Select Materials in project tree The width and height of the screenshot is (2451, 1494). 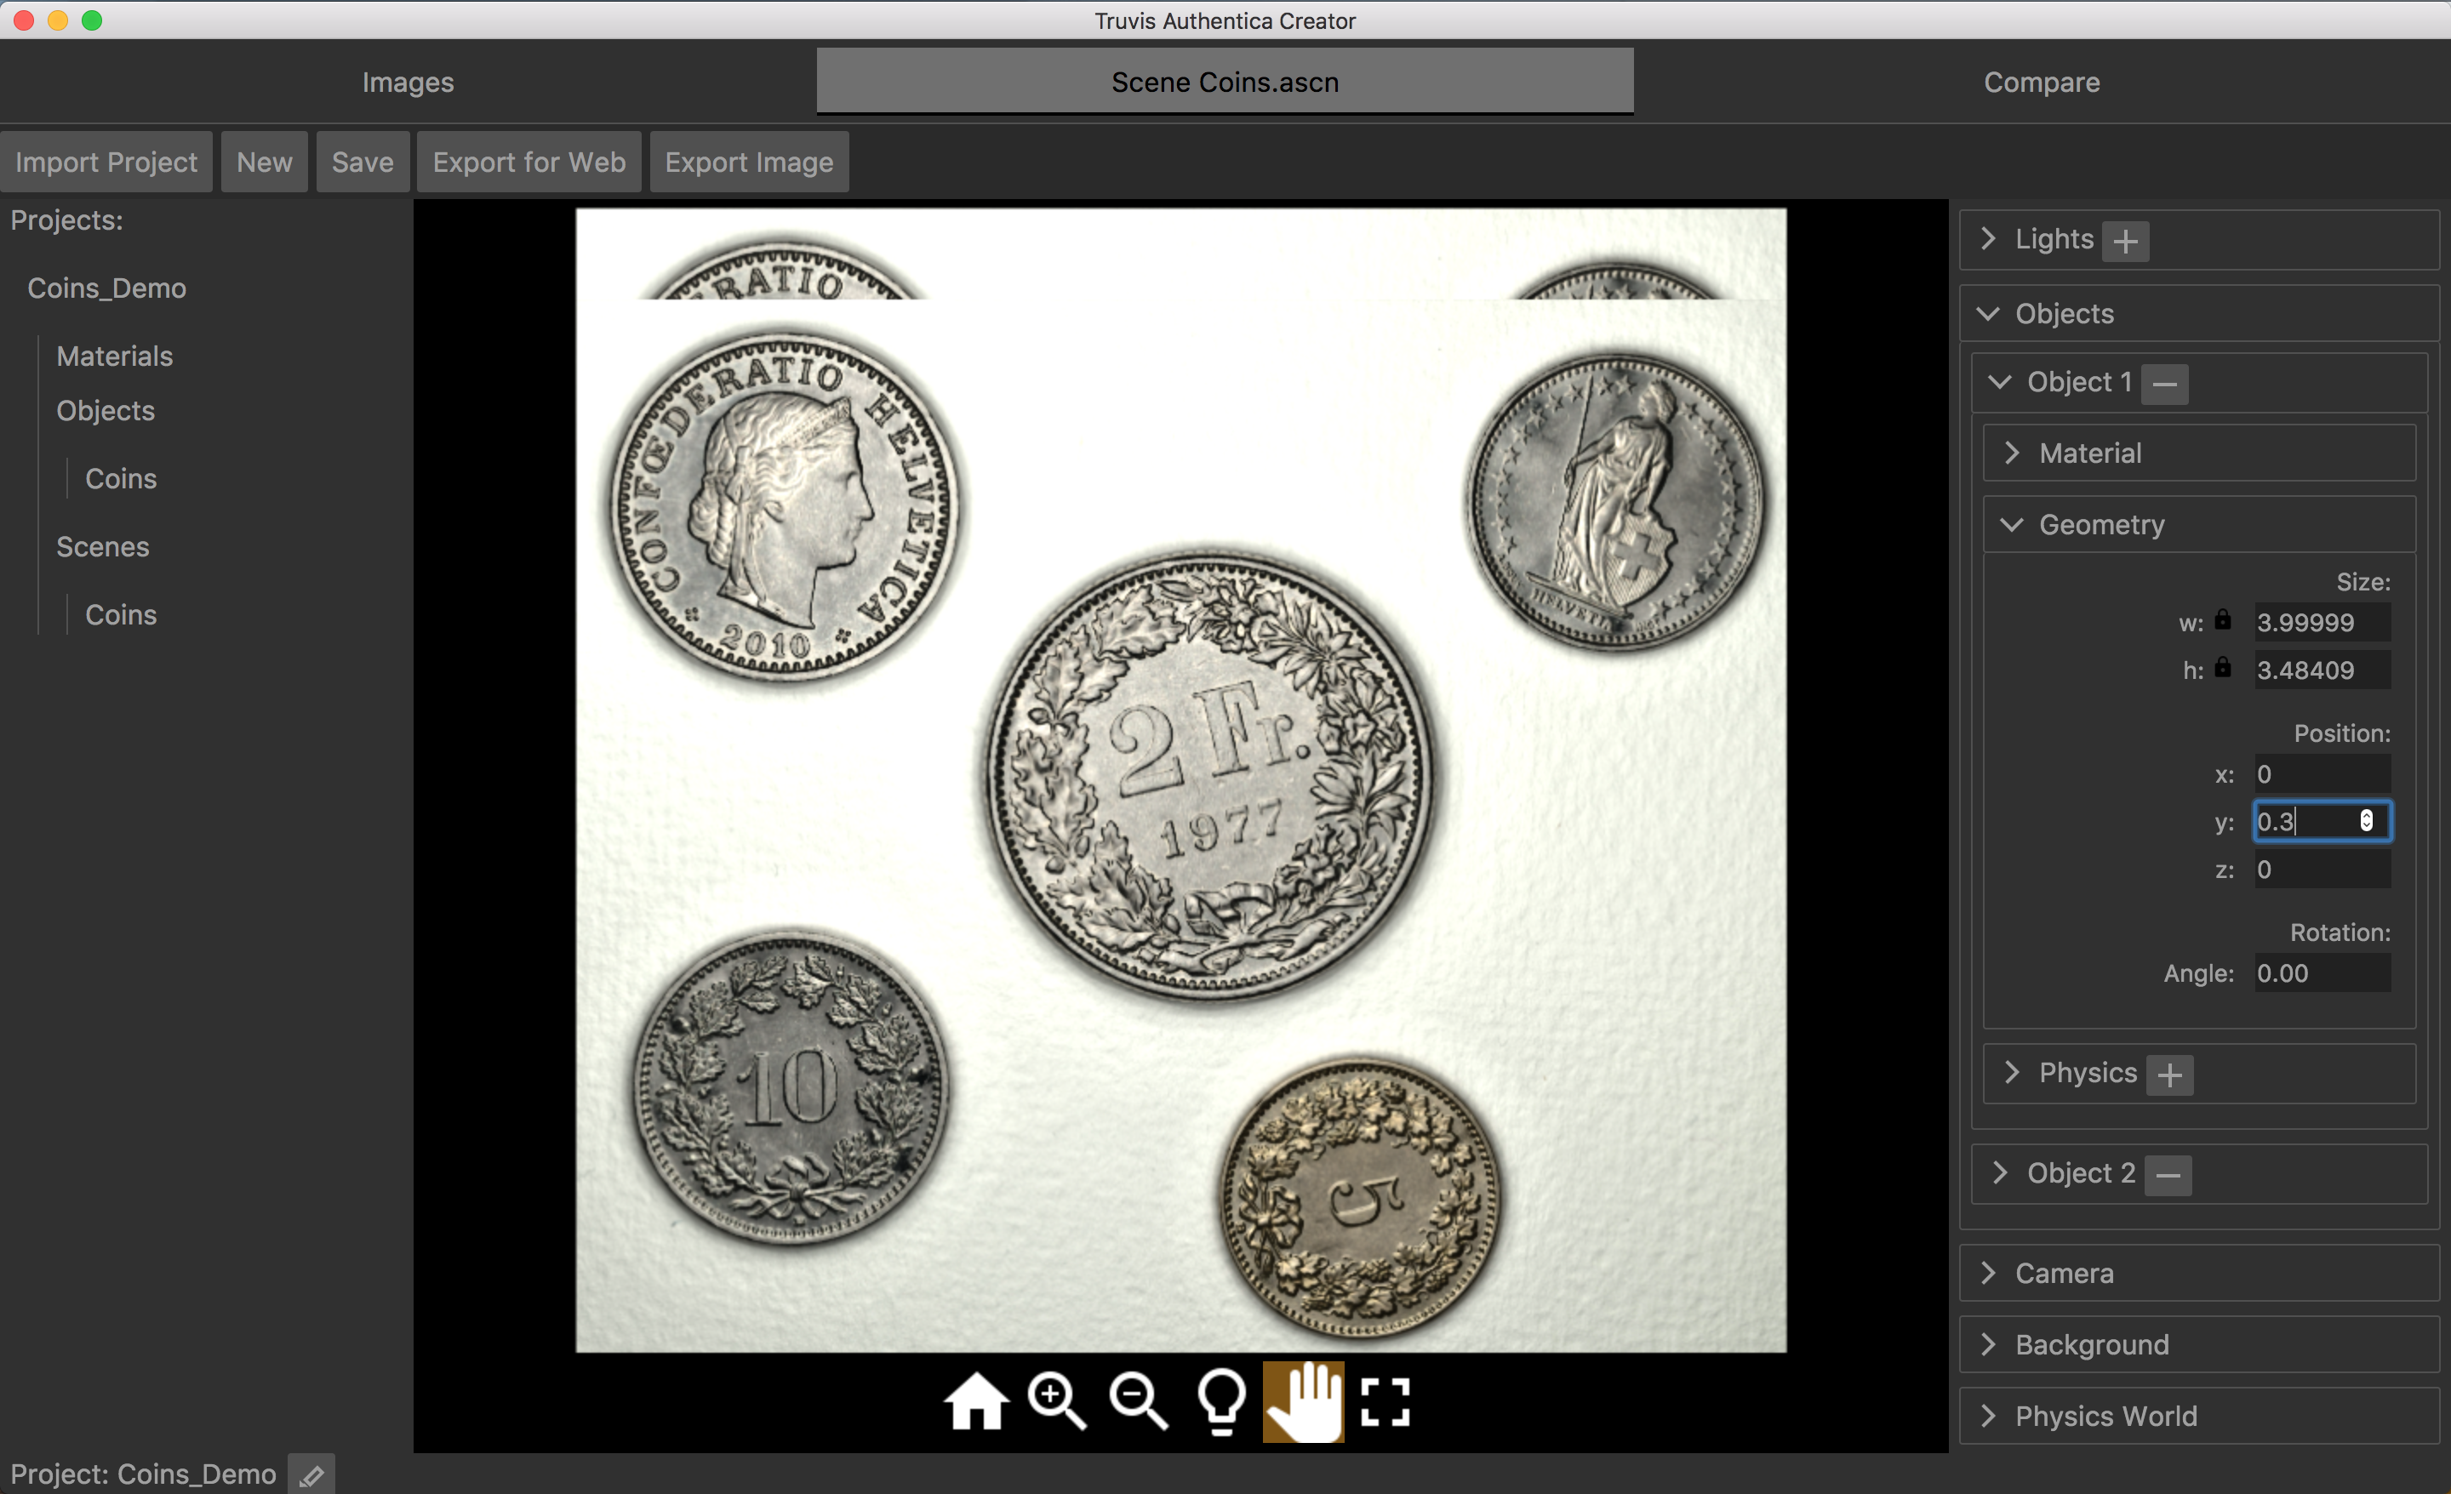[x=114, y=356]
